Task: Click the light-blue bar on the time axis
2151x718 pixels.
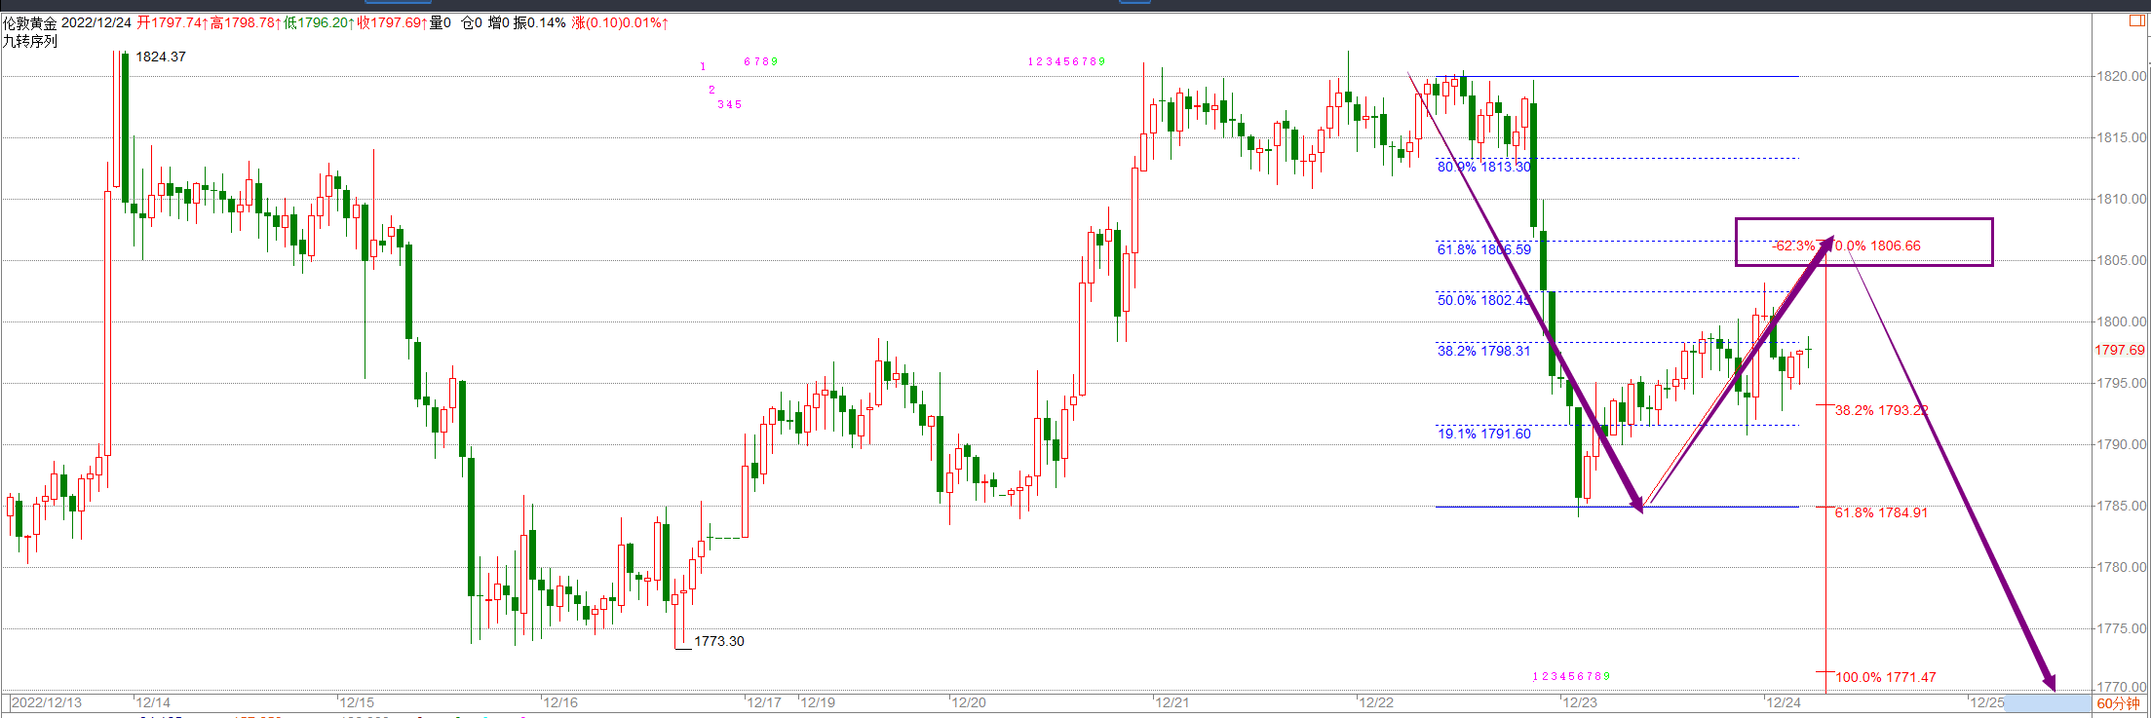Action: click(2048, 703)
